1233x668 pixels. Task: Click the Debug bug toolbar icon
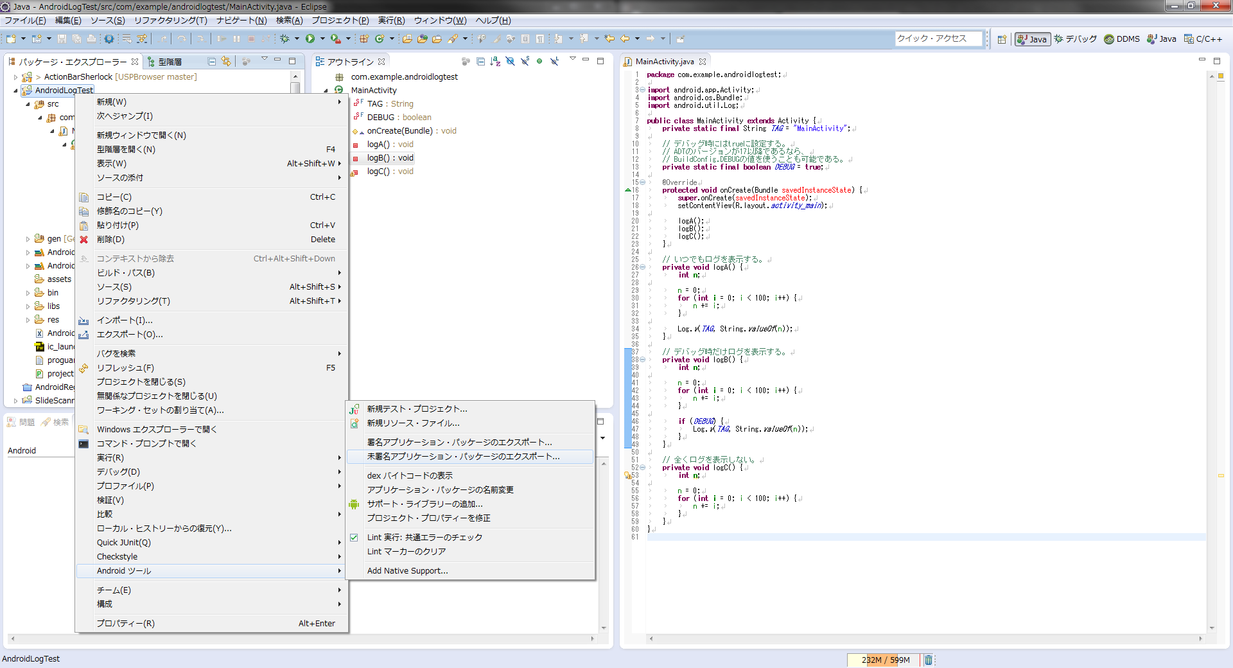284,39
